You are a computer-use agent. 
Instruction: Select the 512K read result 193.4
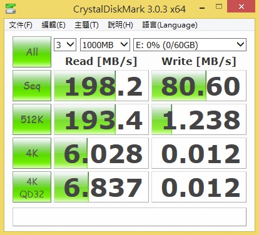click(101, 119)
